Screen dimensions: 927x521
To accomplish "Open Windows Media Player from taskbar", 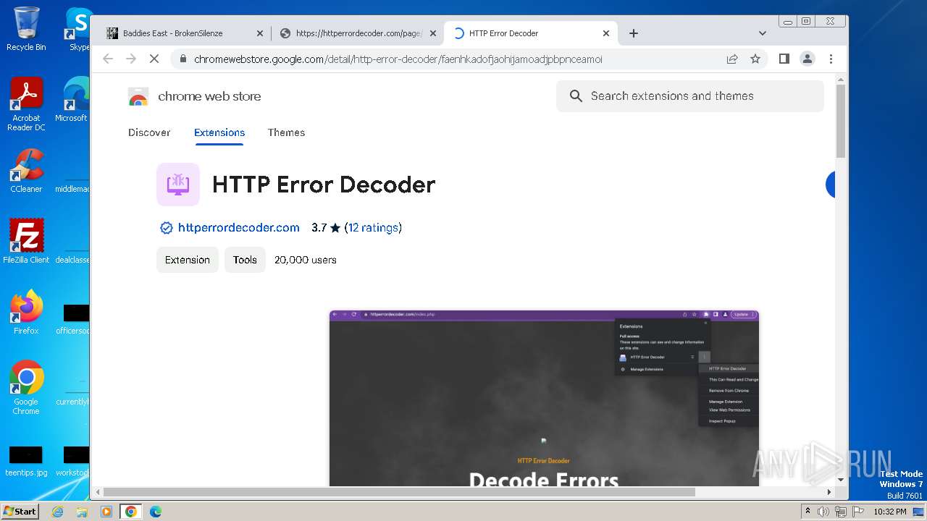I will tap(106, 512).
